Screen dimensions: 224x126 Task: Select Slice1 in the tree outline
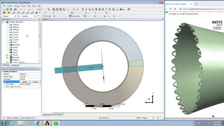point(15,50)
